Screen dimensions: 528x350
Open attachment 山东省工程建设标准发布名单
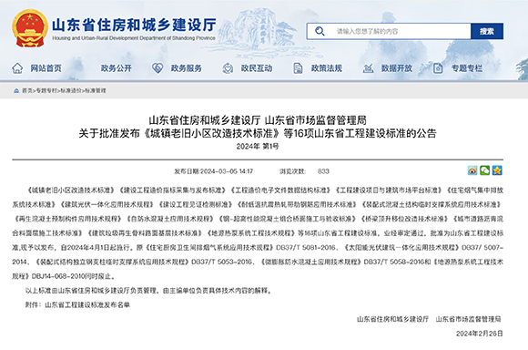click(87, 304)
